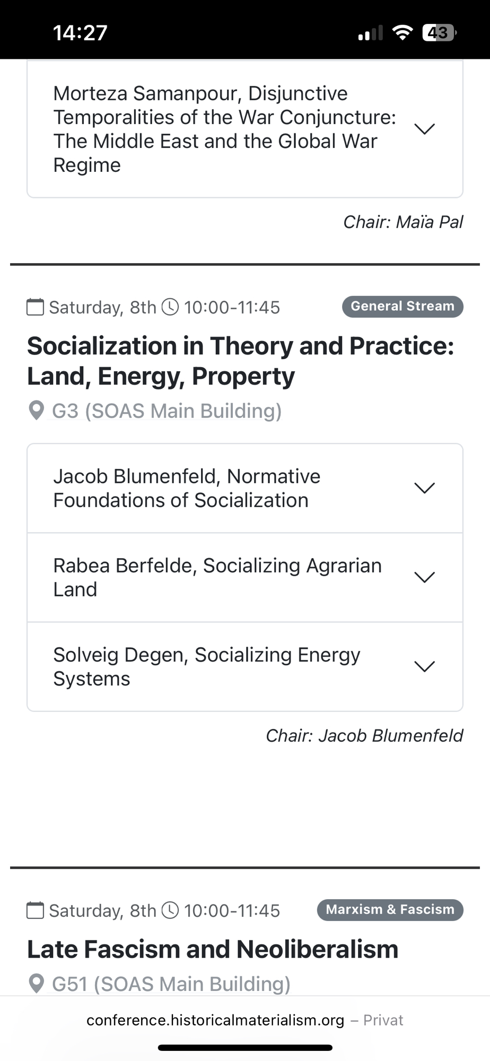
Task: Tap the battery indicator icon
Action: click(x=439, y=33)
